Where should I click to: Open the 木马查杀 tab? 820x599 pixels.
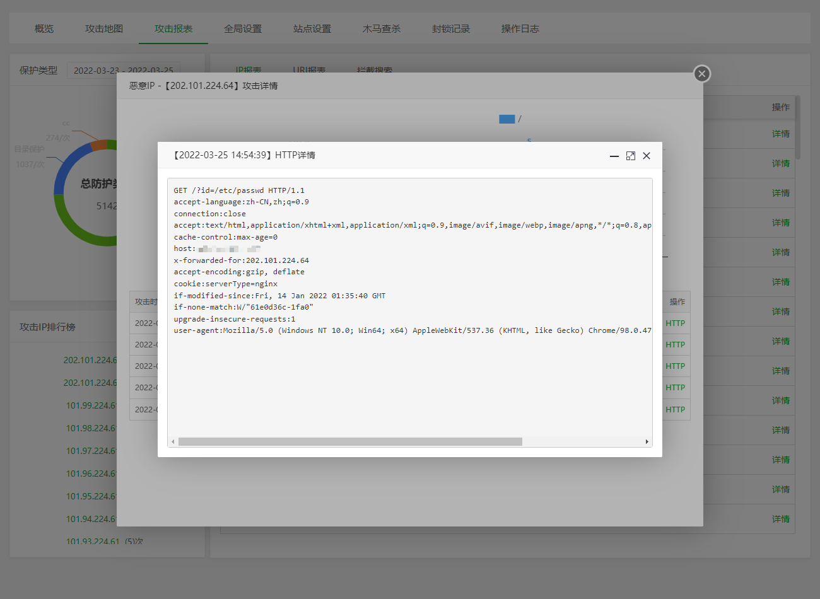click(x=382, y=29)
